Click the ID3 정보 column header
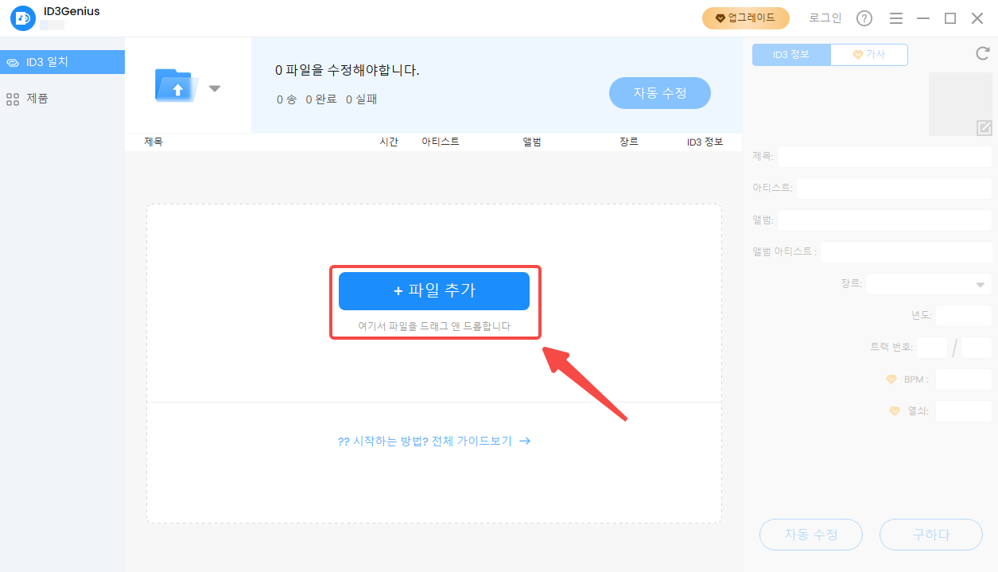 coord(705,142)
